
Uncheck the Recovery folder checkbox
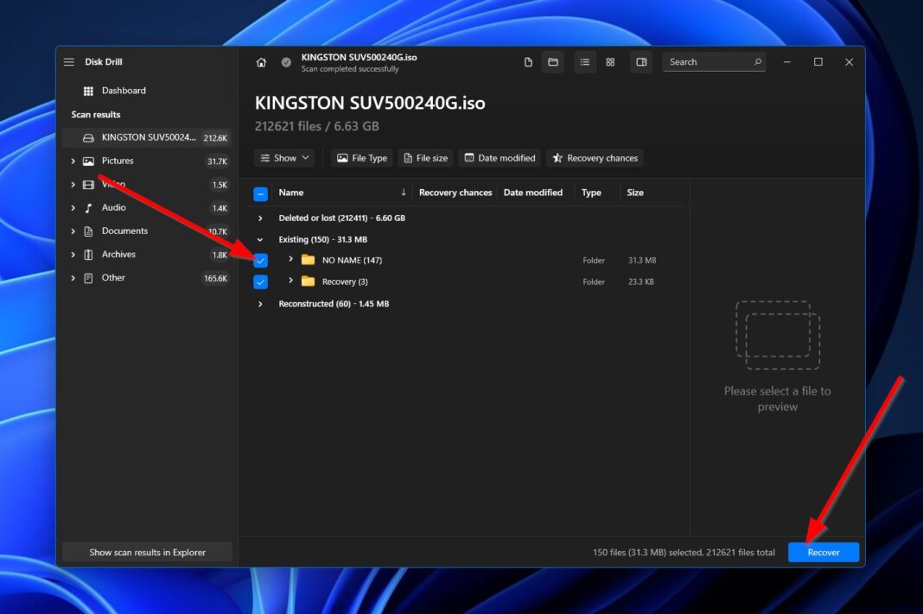click(x=260, y=282)
